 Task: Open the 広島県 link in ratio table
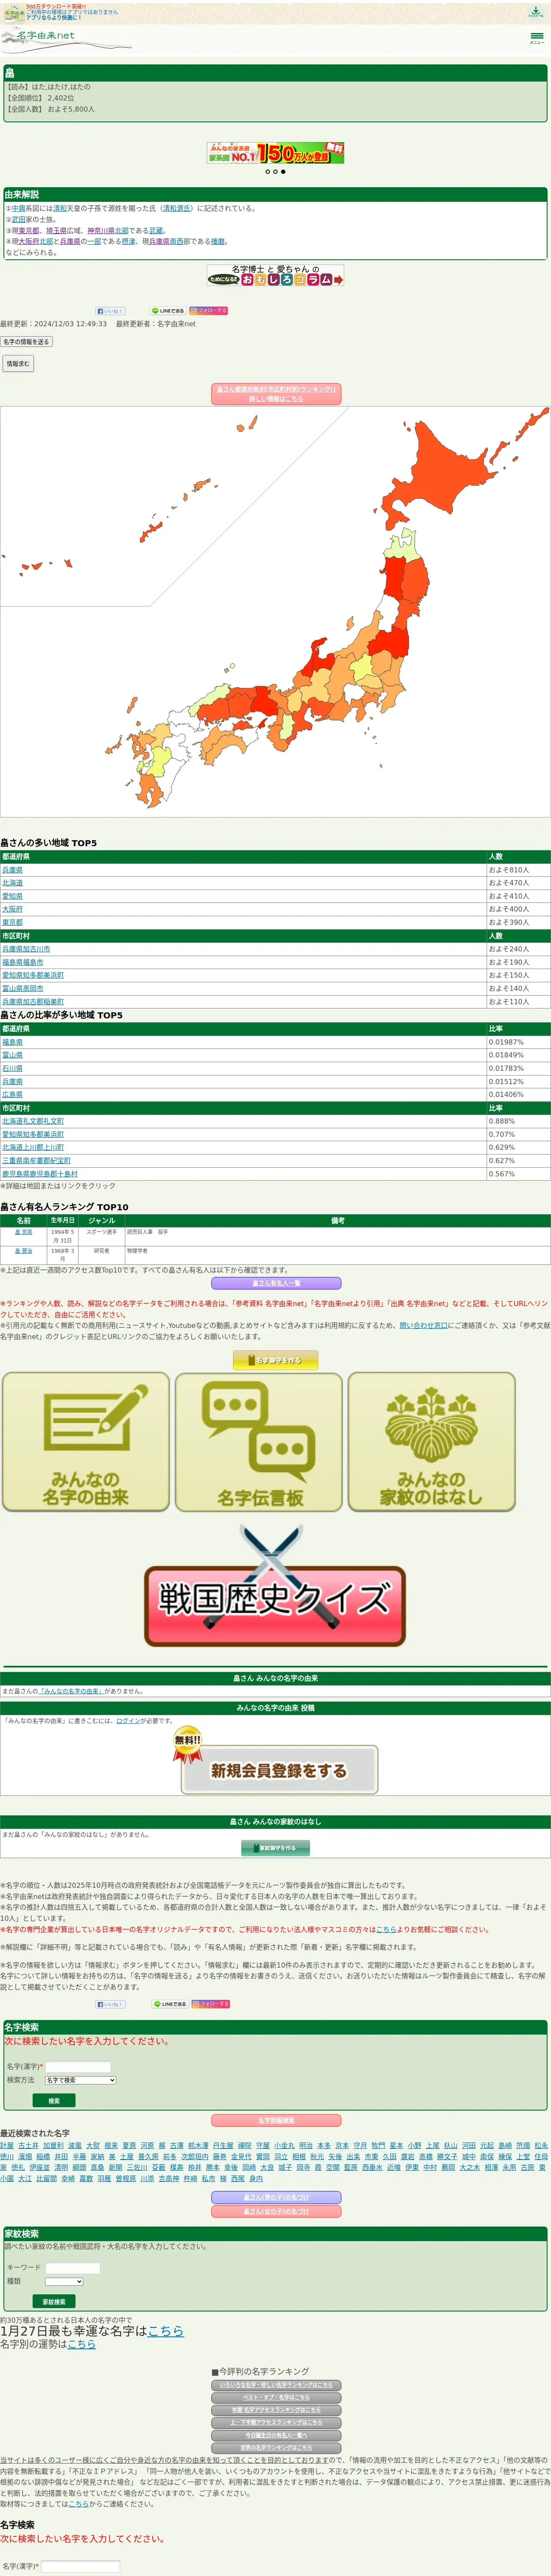click(12, 1094)
